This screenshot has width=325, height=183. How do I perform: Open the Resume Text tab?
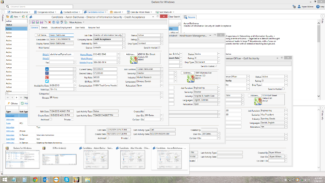tap(94, 27)
